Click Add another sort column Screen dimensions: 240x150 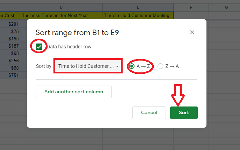(x=74, y=92)
